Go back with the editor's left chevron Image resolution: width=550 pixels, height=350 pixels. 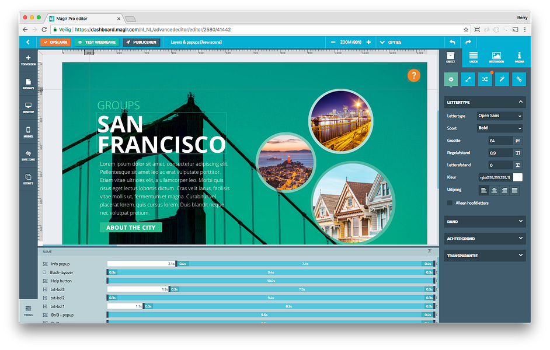tap(28, 42)
